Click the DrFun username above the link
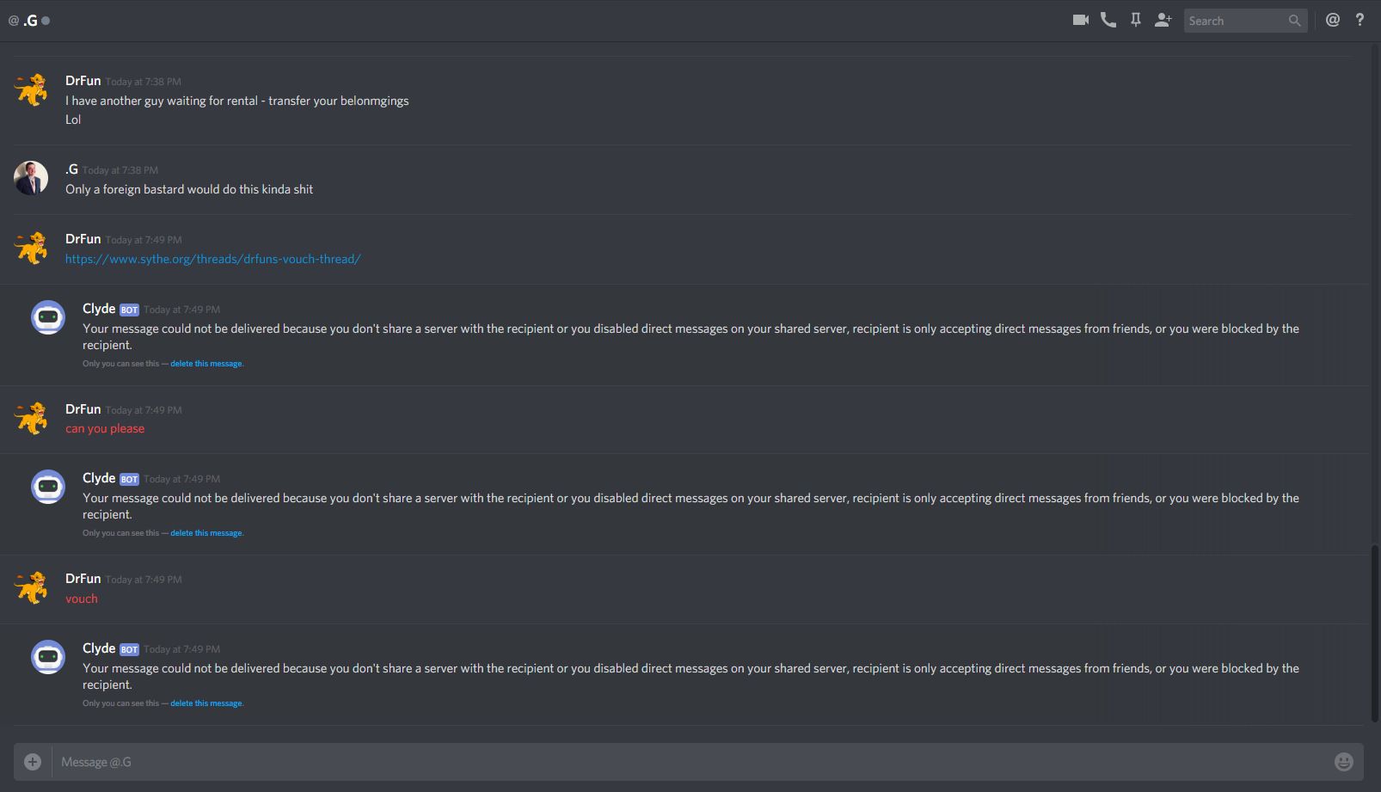The width and height of the screenshot is (1381, 792). 83,239
